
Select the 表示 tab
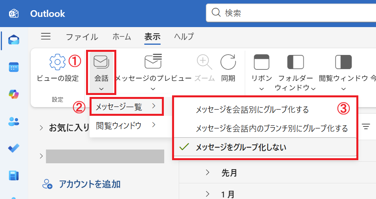[152, 37]
